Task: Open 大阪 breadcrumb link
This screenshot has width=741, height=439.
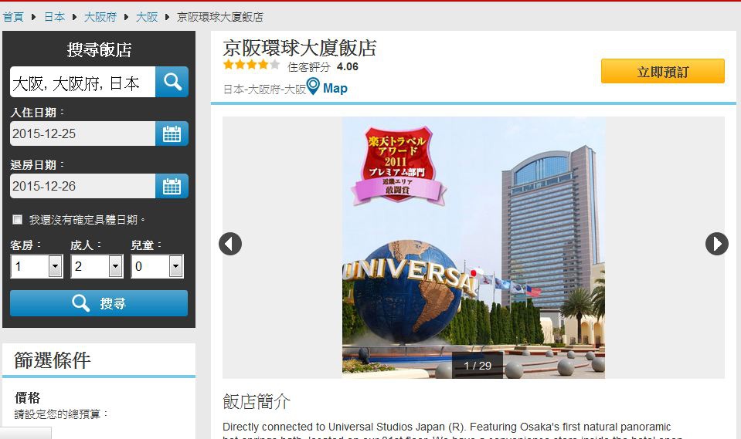Action: coord(147,17)
